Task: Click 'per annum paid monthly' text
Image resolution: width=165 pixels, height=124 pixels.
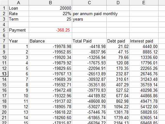Action: click(x=95, y=14)
